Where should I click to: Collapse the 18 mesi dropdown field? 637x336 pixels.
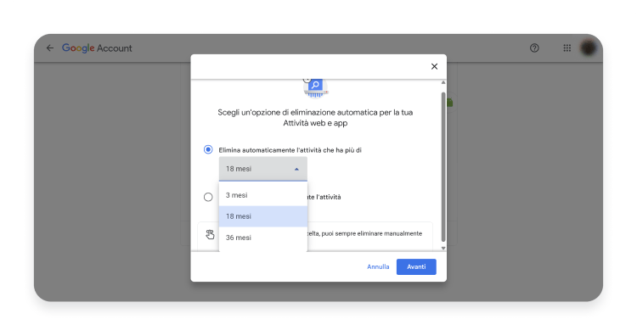click(x=262, y=169)
